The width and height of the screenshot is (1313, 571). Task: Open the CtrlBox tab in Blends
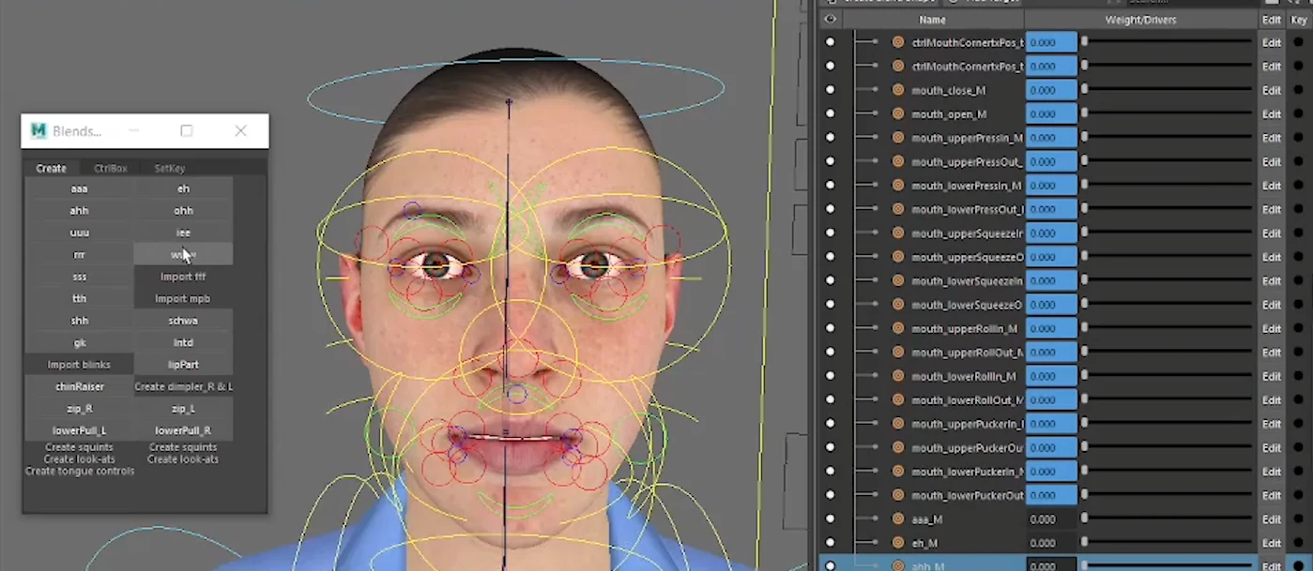pyautogui.click(x=110, y=169)
